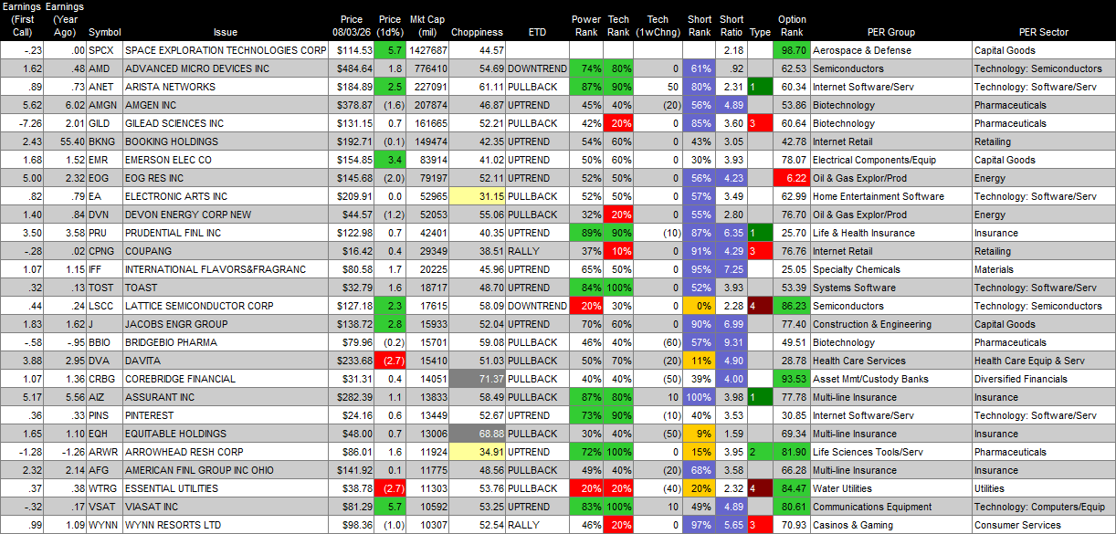
Task: Click the Earnings (Year Ago) column header
Action: pos(65,19)
